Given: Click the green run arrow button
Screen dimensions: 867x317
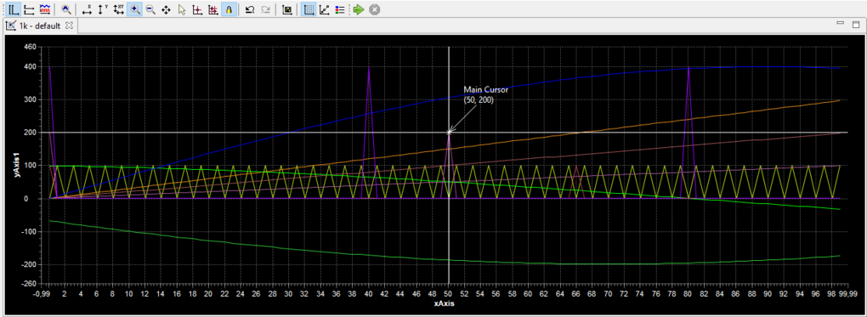Looking at the screenshot, I should point(359,9).
